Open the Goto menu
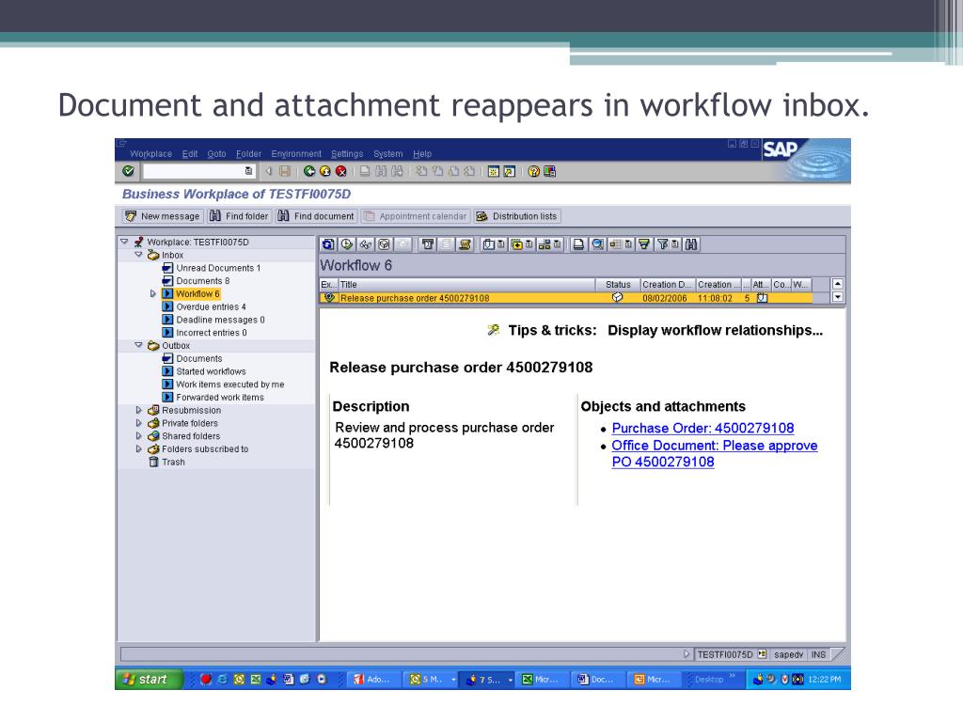The width and height of the screenshot is (963, 722). pos(217,153)
